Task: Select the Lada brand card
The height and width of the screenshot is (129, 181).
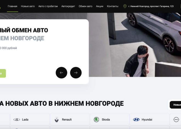Action: (x=30, y=119)
